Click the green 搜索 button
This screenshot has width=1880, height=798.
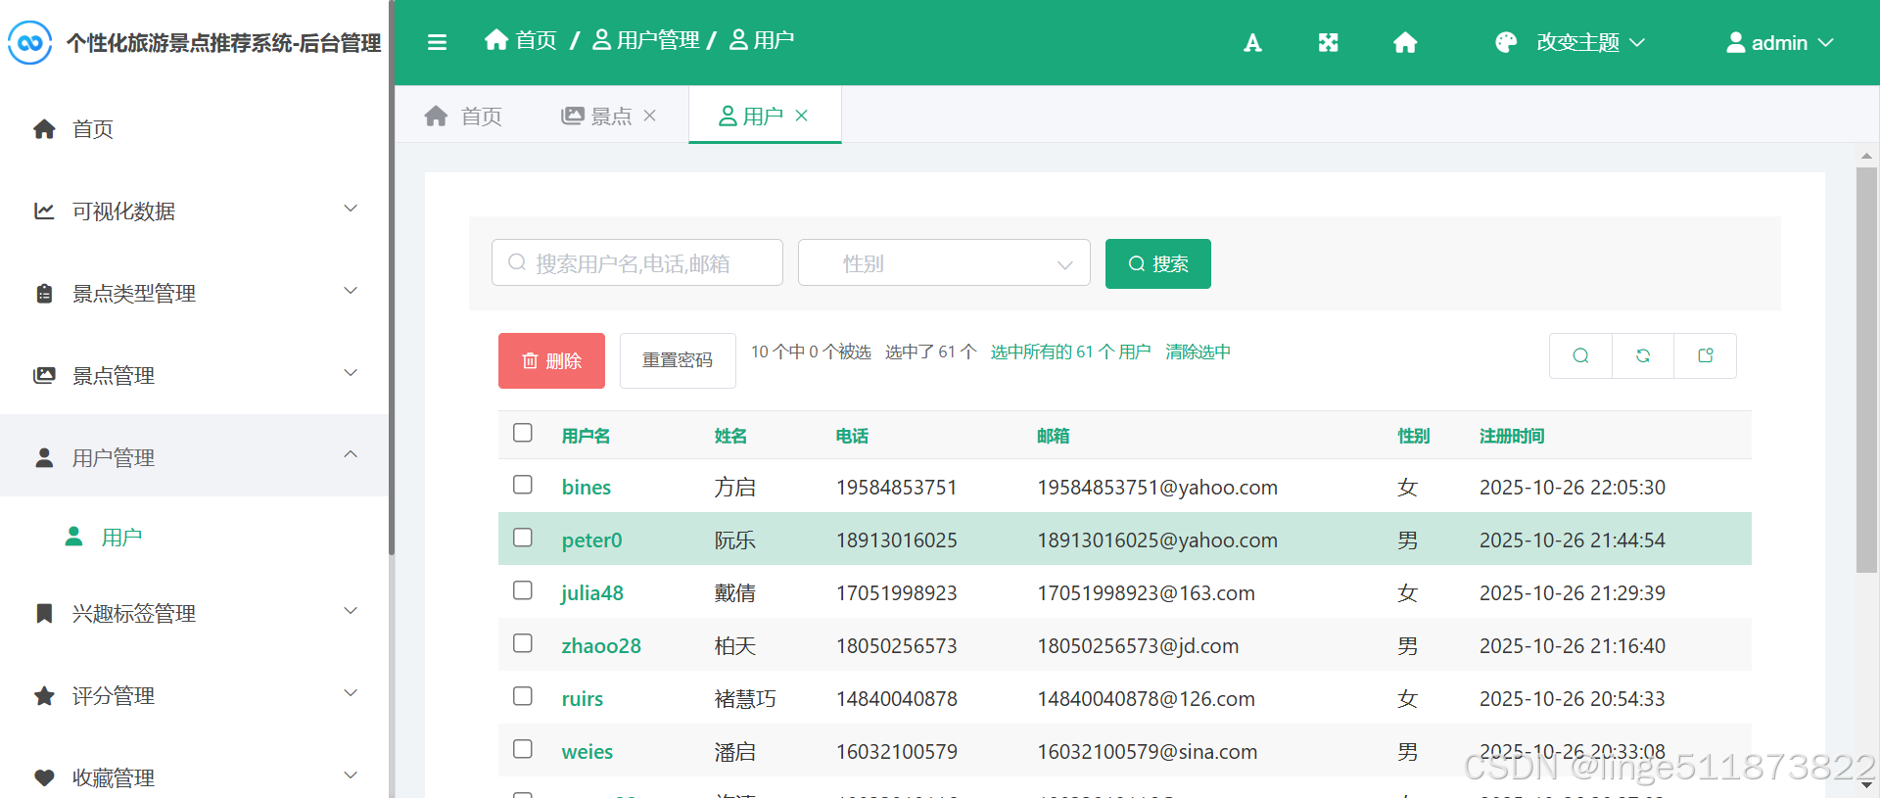point(1157,263)
